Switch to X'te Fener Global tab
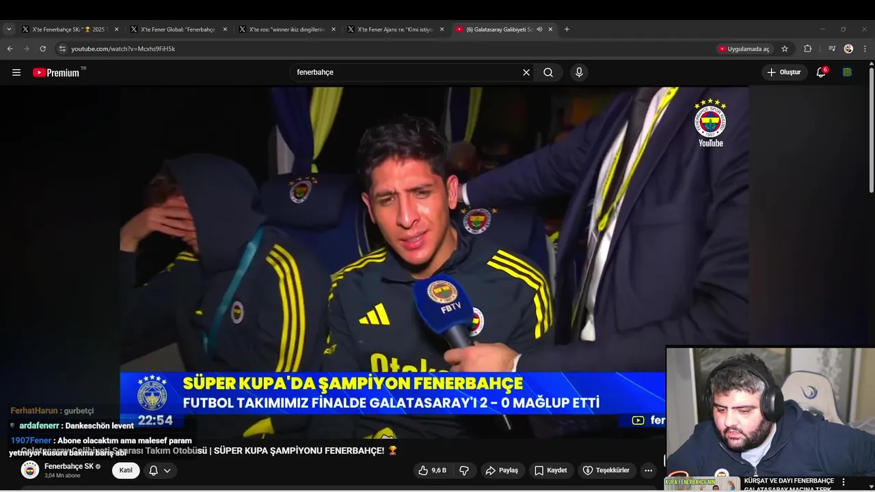 tap(178, 29)
